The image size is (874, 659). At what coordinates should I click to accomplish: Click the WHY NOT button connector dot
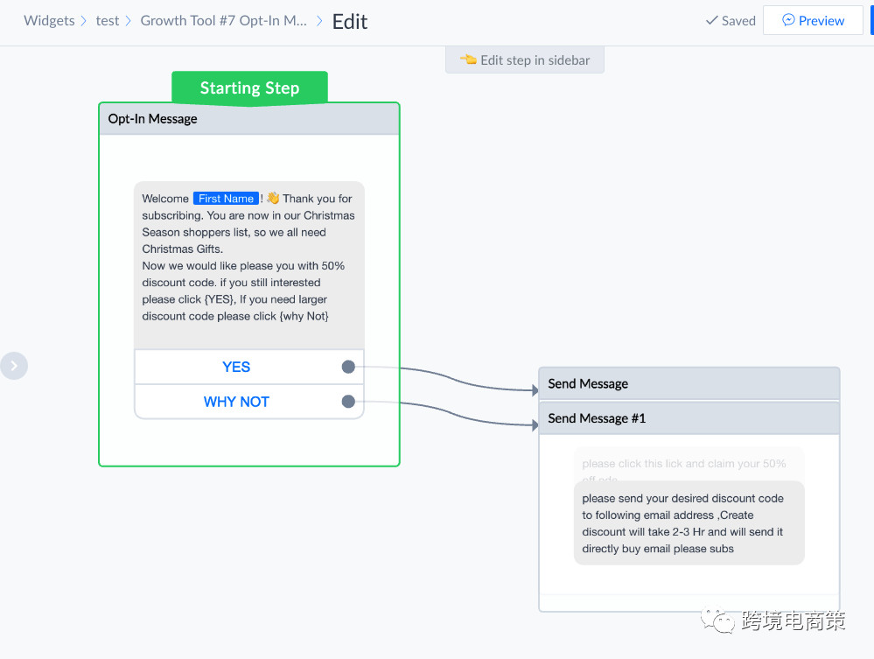(x=348, y=402)
